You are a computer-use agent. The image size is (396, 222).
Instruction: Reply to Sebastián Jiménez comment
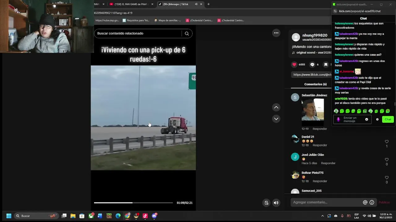pyautogui.click(x=320, y=129)
